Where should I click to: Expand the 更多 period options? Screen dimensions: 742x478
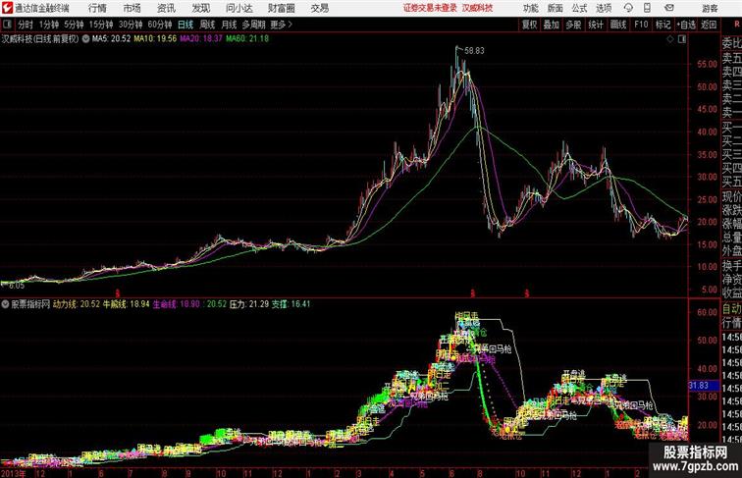click(281, 25)
